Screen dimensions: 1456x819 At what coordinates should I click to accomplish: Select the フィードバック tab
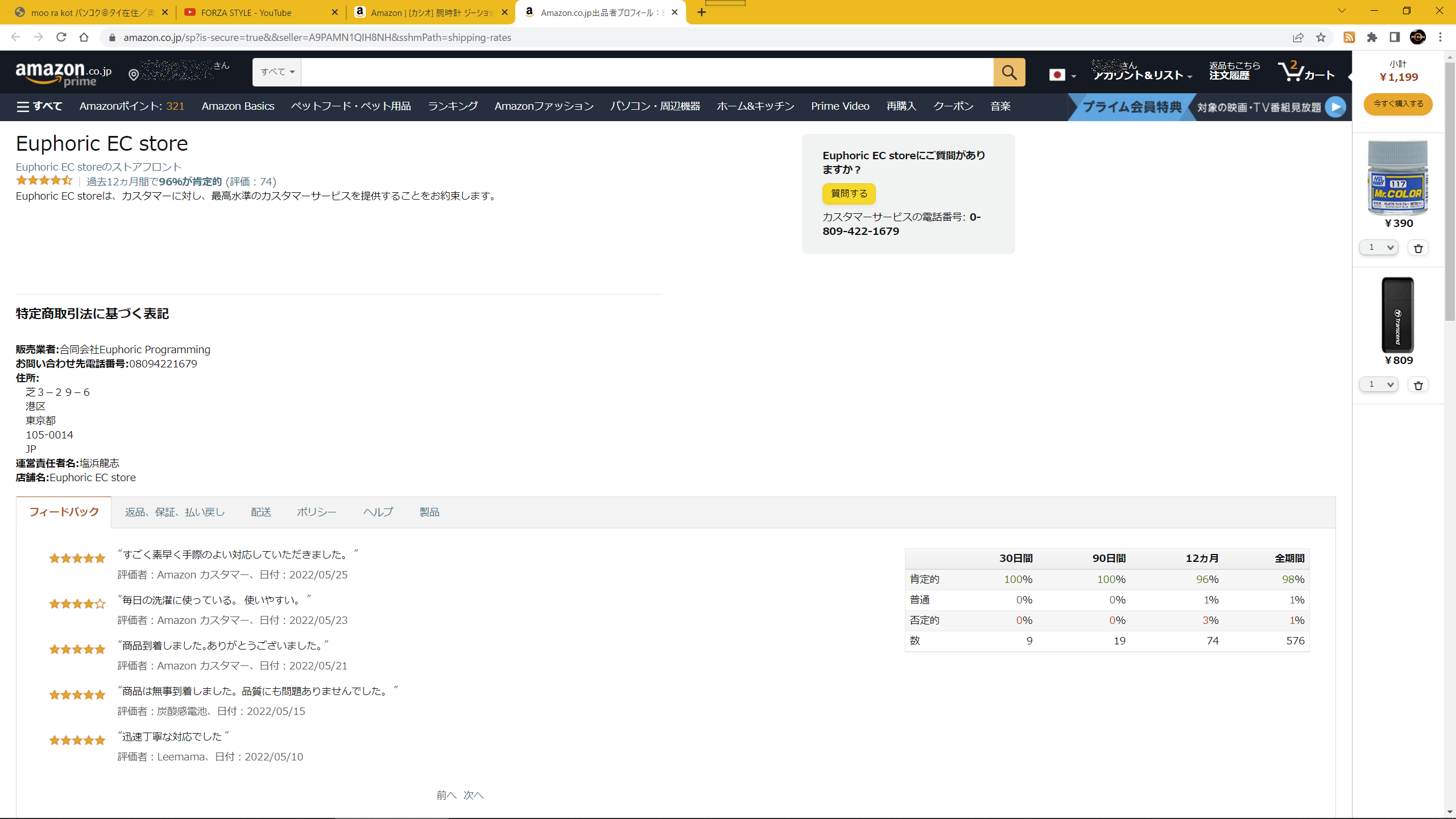pyautogui.click(x=64, y=512)
